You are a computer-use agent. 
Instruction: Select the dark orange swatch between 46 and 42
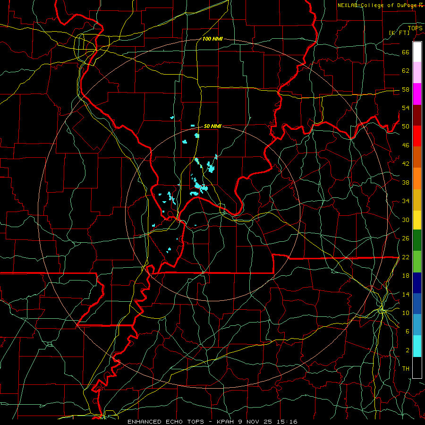tap(417, 157)
